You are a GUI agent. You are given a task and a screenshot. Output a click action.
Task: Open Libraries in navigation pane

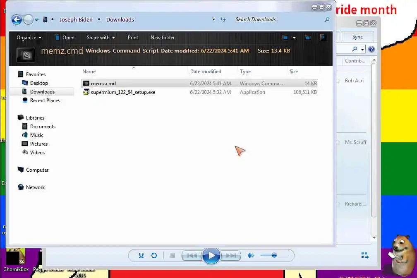click(35, 118)
